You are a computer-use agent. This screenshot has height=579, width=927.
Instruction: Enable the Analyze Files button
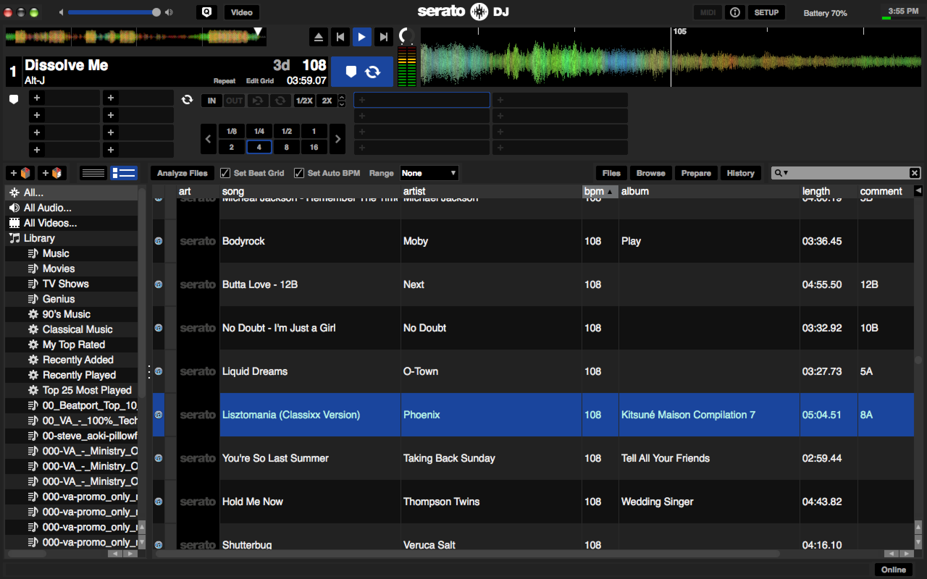(180, 173)
